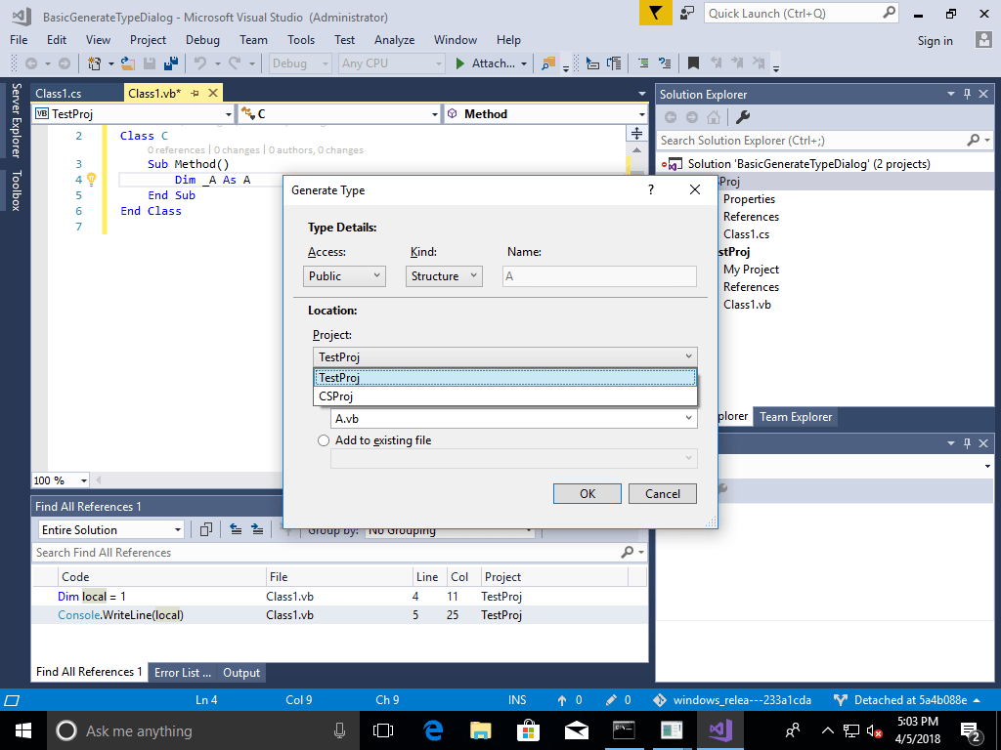1001x750 pixels.
Task: Go to next reference result icon
Action: point(257,529)
